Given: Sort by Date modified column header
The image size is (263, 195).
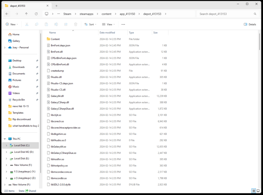Looking at the screenshot, I should click(x=107, y=33).
